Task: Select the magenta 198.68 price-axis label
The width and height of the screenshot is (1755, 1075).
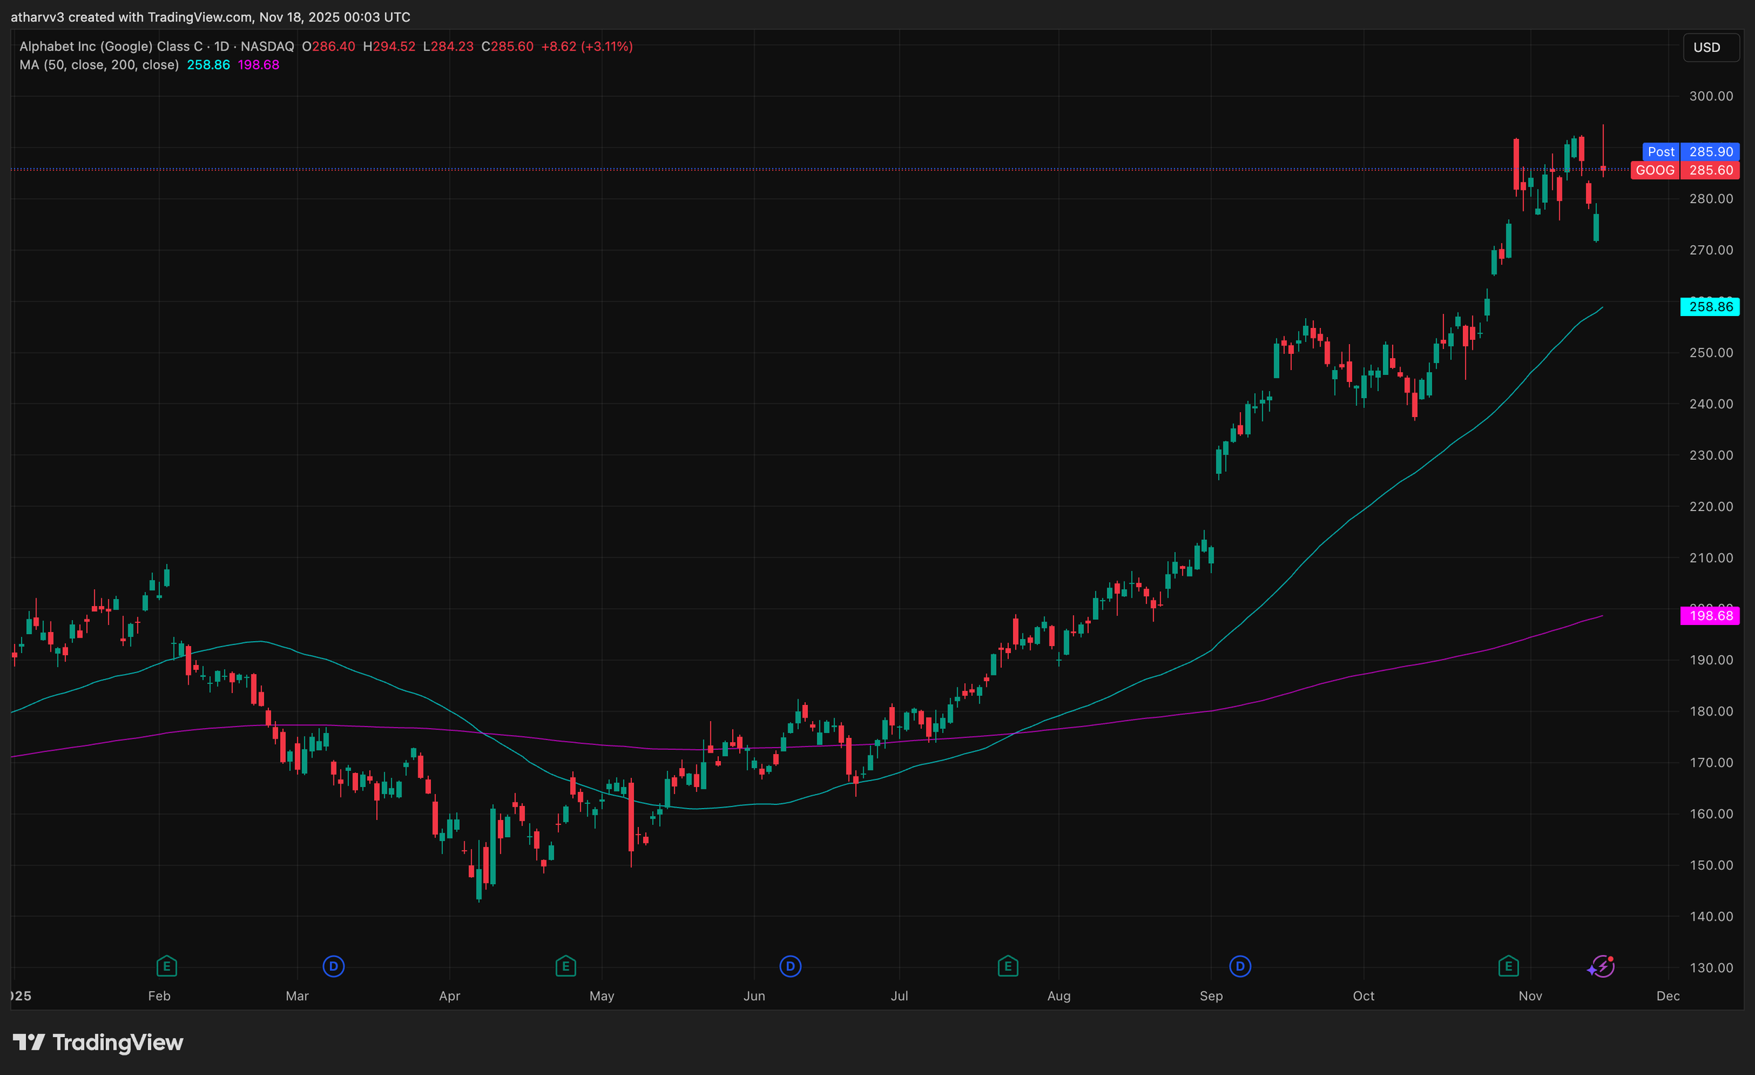Action: coord(1710,616)
